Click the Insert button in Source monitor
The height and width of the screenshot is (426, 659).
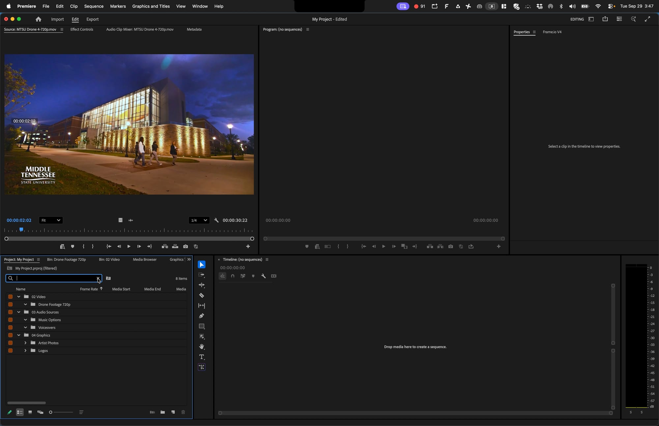(x=165, y=246)
